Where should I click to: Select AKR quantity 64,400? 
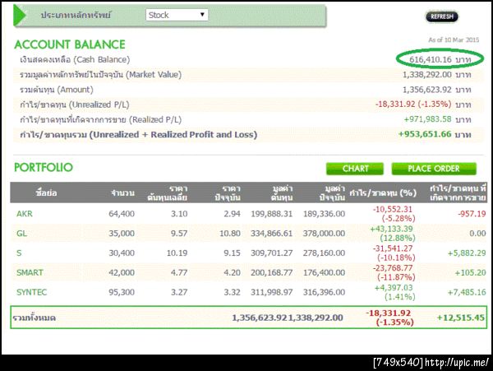(x=122, y=214)
